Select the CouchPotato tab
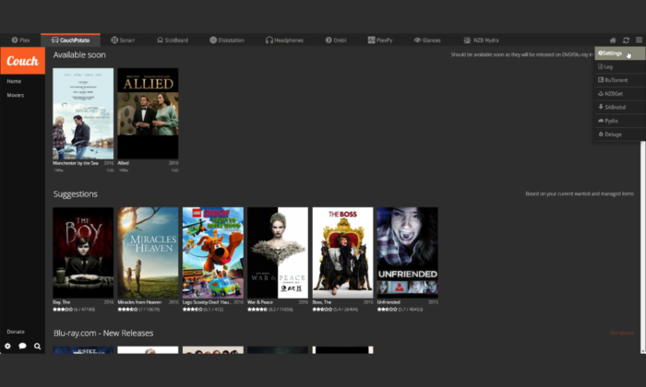 pyautogui.click(x=70, y=40)
